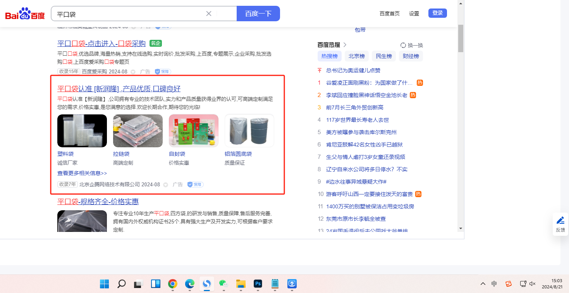Go to 百度首页 link

(390, 14)
